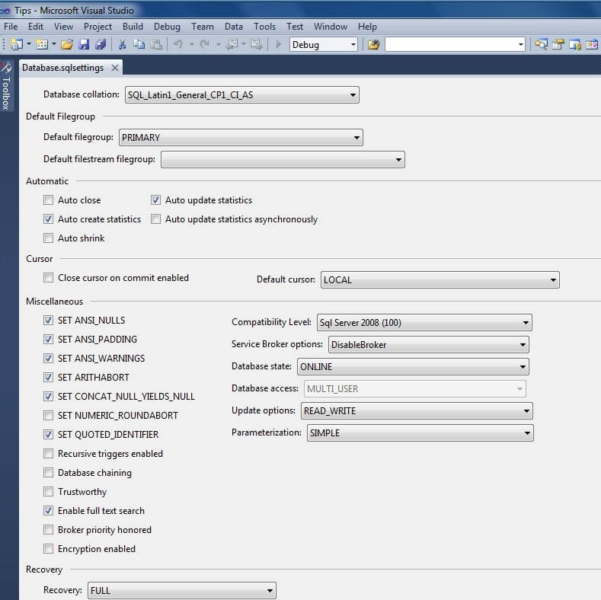Open the Recovery model dropdown
The width and height of the screenshot is (601, 600).
click(x=182, y=590)
